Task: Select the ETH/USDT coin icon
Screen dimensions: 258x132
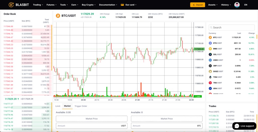Action: pyautogui.click(x=210, y=43)
